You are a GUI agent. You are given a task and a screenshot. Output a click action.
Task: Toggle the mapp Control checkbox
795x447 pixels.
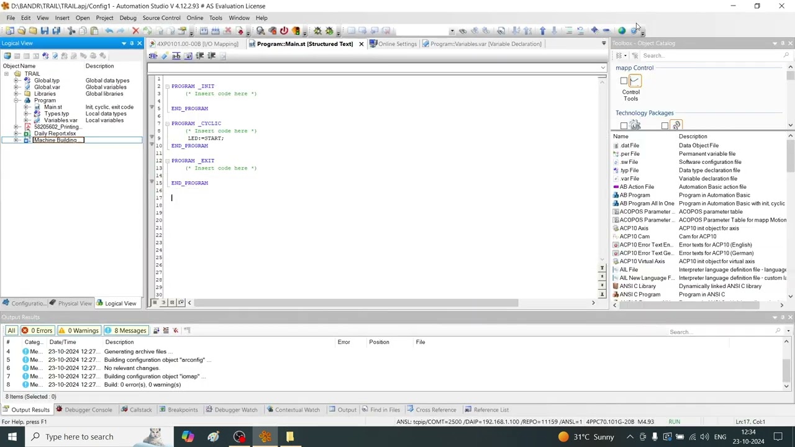pyautogui.click(x=624, y=81)
